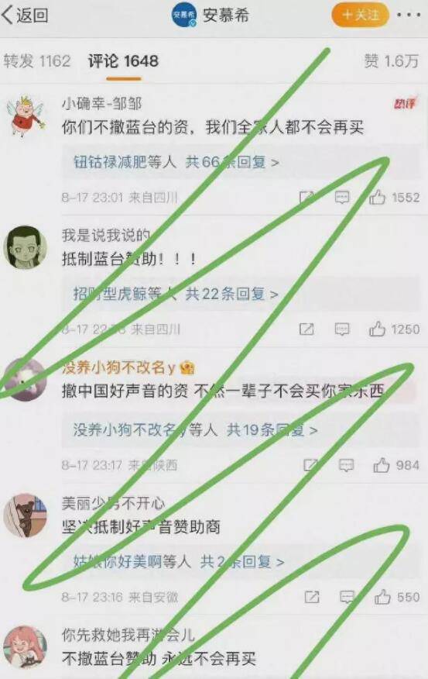Follow 安慕希 with the +关注 button
This screenshot has height=679, width=428.
pyautogui.click(x=361, y=16)
